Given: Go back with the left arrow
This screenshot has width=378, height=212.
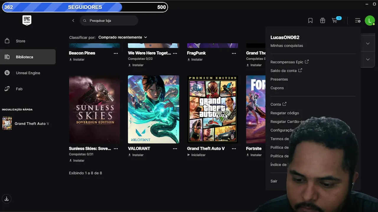Looking at the screenshot, I should point(73,21).
